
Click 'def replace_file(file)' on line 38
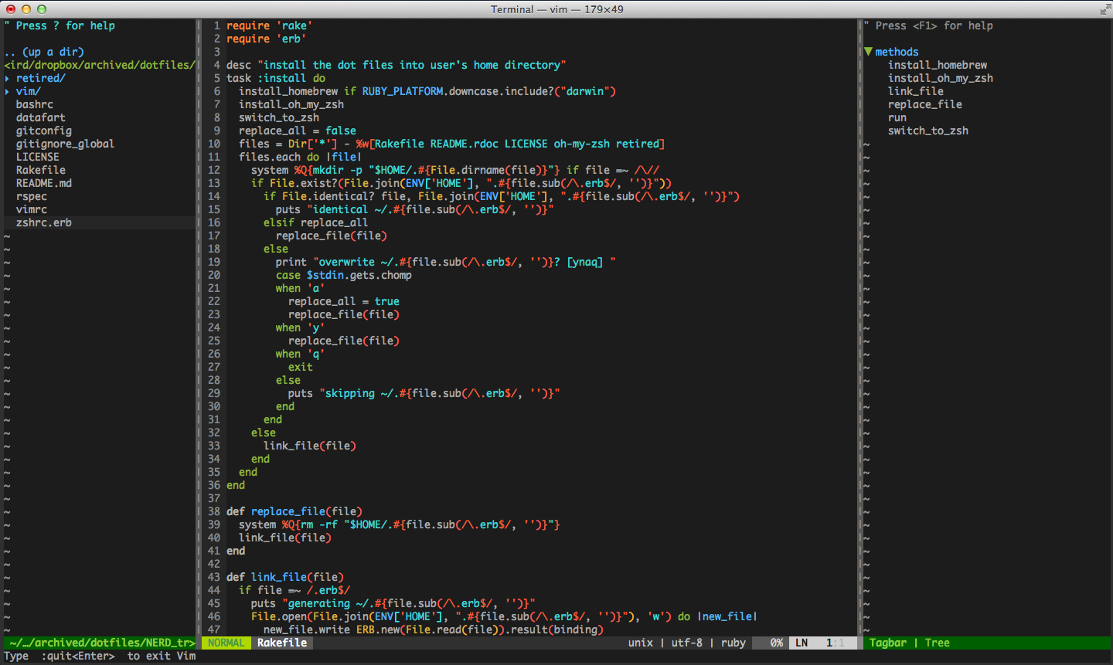pyautogui.click(x=294, y=511)
